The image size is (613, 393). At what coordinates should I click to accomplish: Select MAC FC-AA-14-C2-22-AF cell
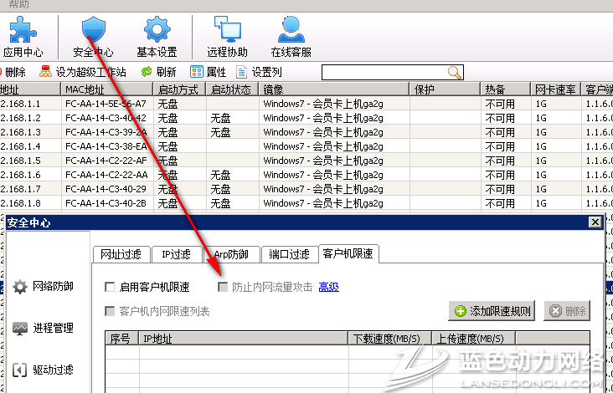pos(106,161)
